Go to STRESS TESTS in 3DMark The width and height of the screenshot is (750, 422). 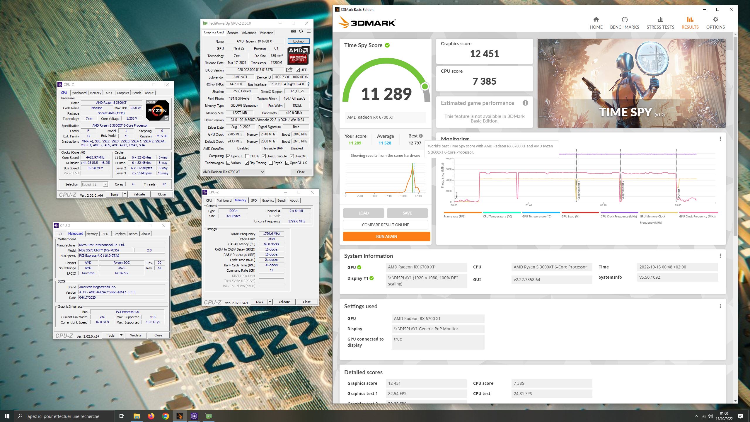(x=660, y=23)
